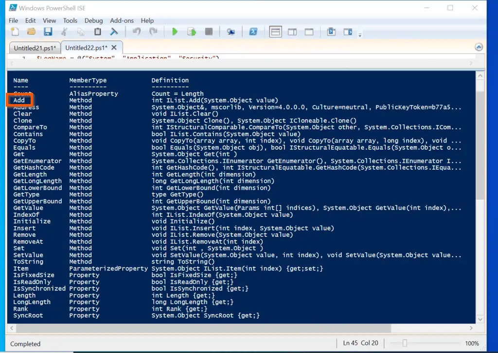Click the SyncRoot property name
Image resolution: width=498 pixels, height=353 pixels.
(28, 316)
